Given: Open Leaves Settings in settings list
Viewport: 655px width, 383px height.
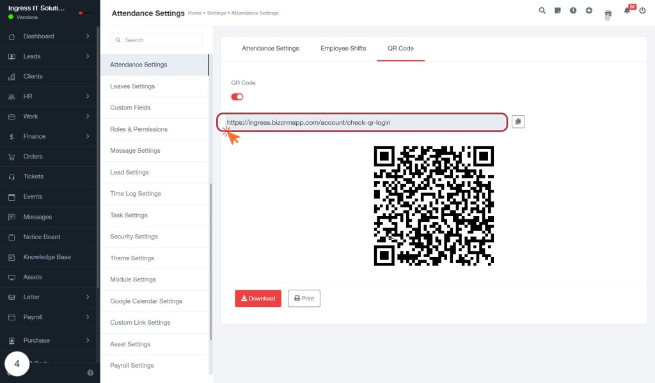Looking at the screenshot, I should click(154, 86).
